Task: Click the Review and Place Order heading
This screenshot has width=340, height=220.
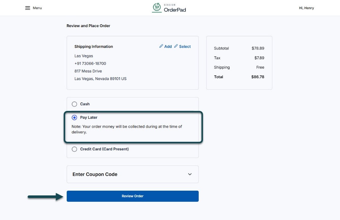Action: tap(88, 26)
